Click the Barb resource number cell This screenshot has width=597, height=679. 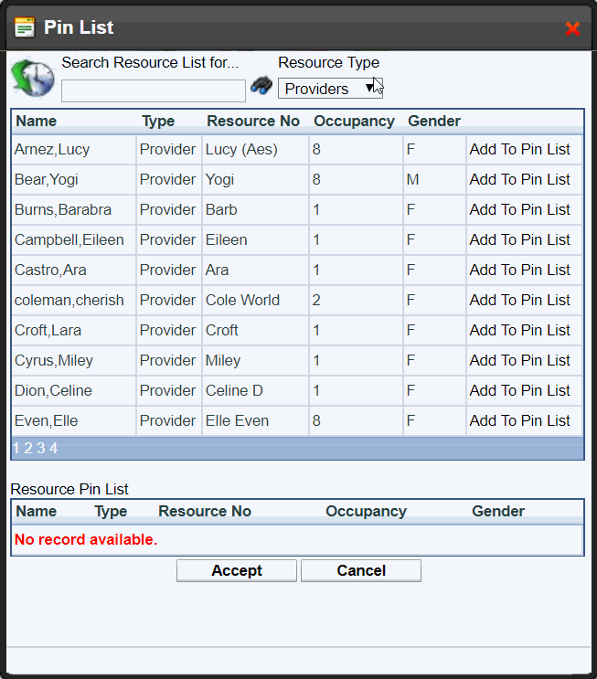coord(255,209)
